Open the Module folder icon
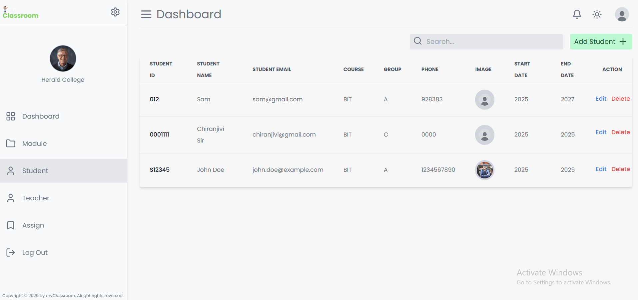 coord(10,143)
